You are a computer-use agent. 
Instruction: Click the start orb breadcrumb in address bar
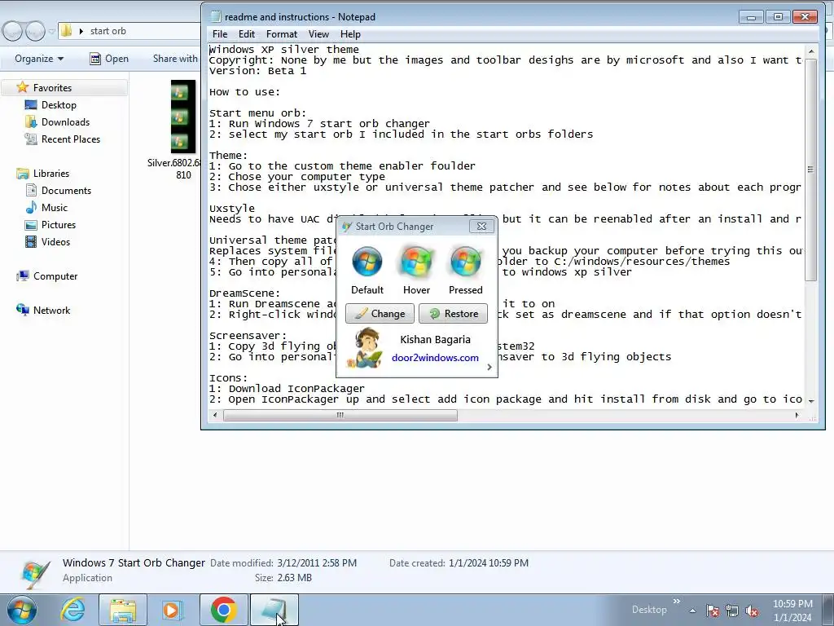point(108,31)
